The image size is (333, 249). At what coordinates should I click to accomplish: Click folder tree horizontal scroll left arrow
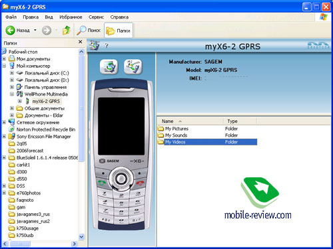pos(5,244)
